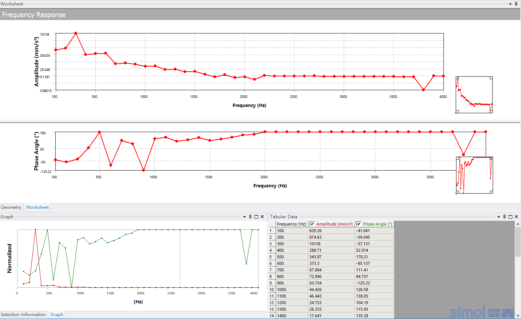This screenshot has height=319, width=521.
Task: Click Tabular Data scrollbar up arrow
Action: coord(518,224)
